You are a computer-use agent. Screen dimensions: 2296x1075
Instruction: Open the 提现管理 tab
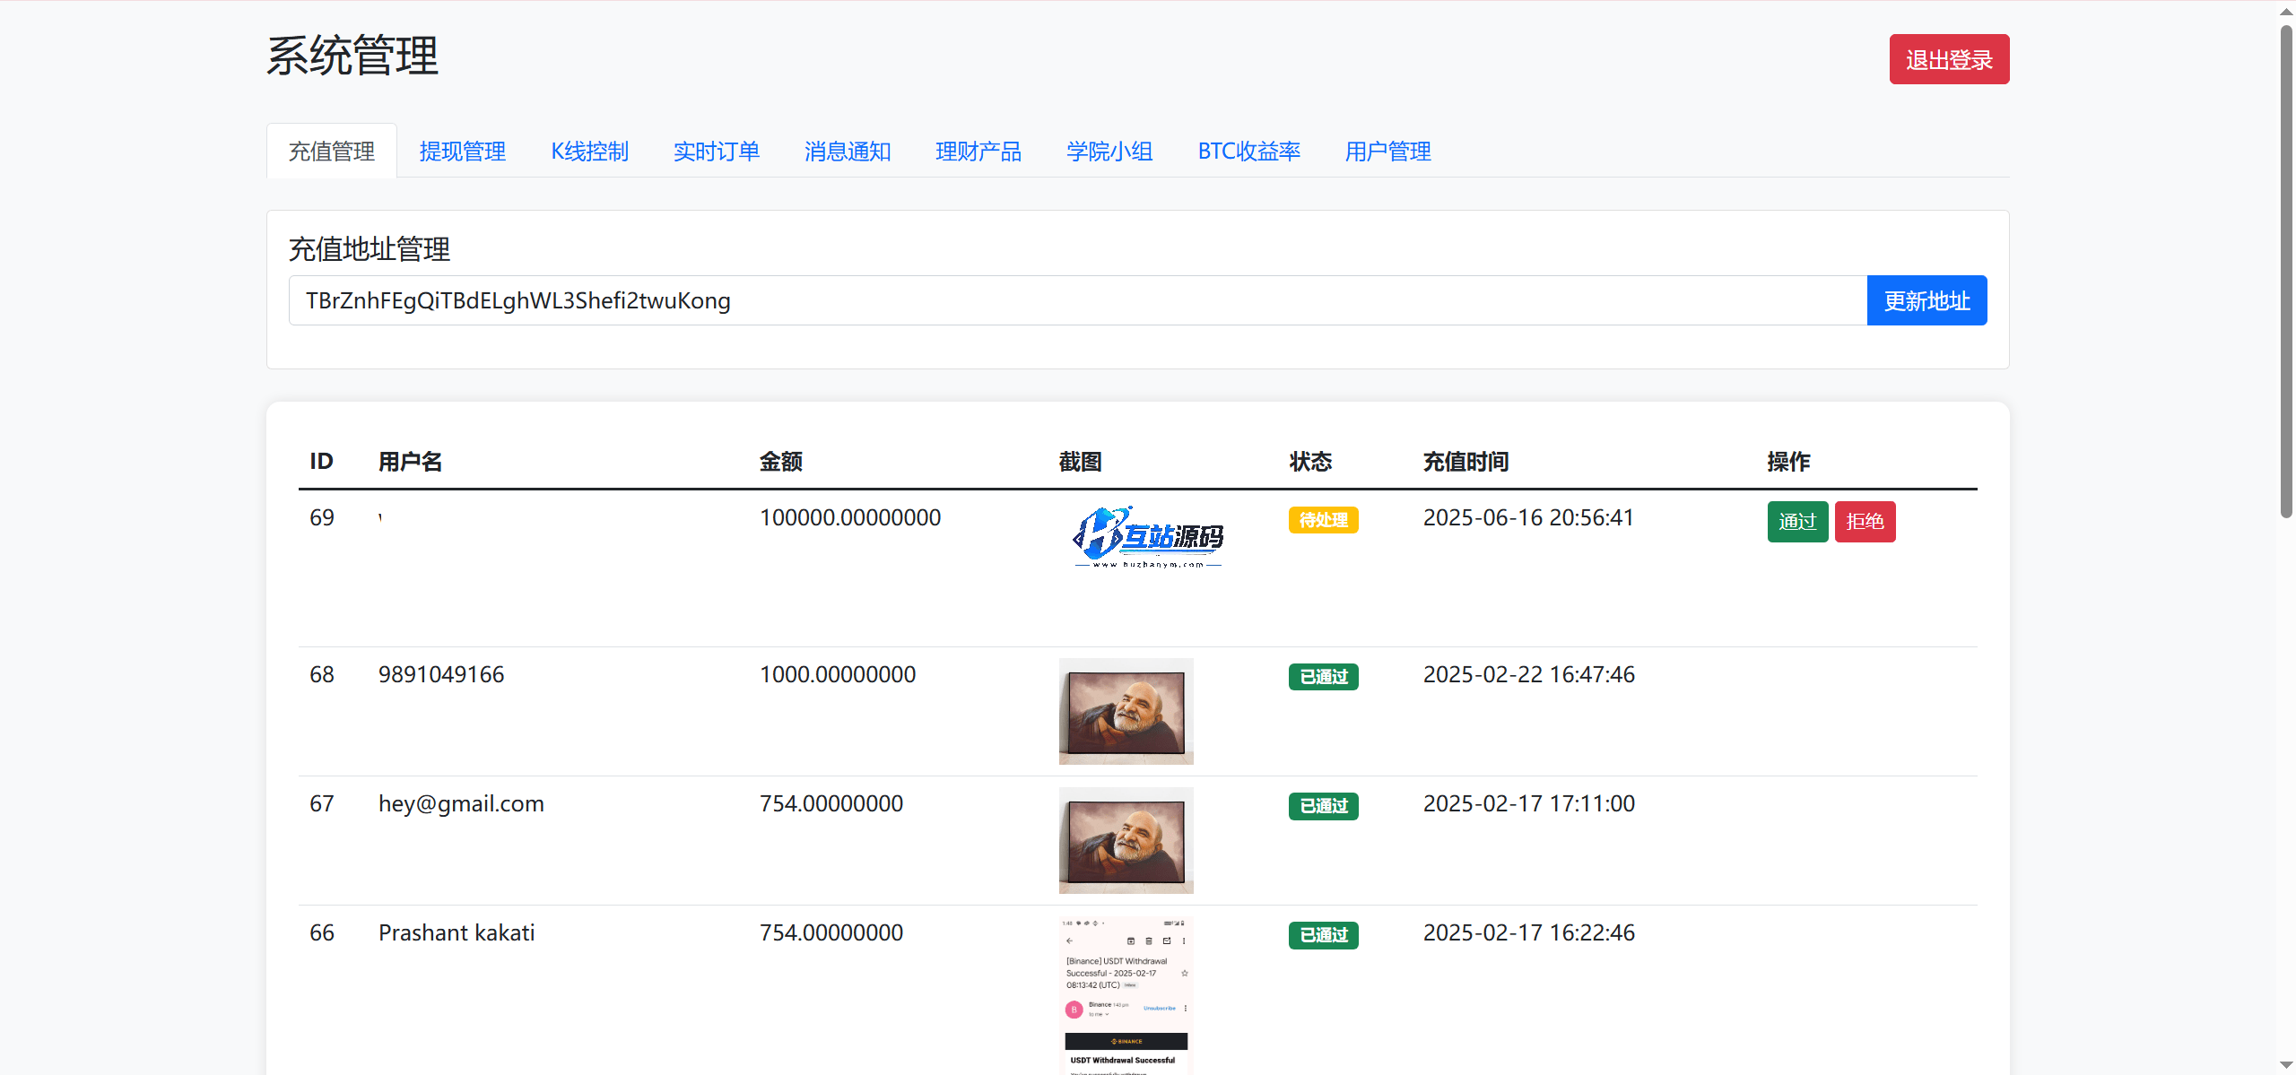click(x=462, y=152)
